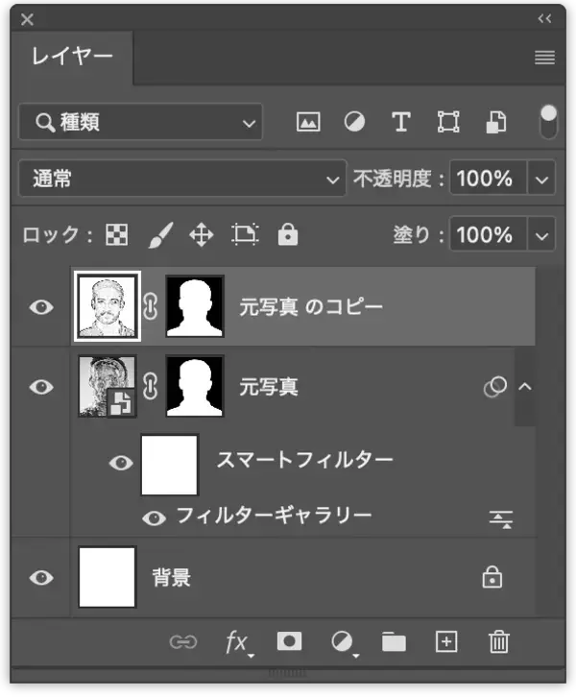Click the 背景 layer lock icon
Viewport: 576px width, 697px height.
coord(492,577)
